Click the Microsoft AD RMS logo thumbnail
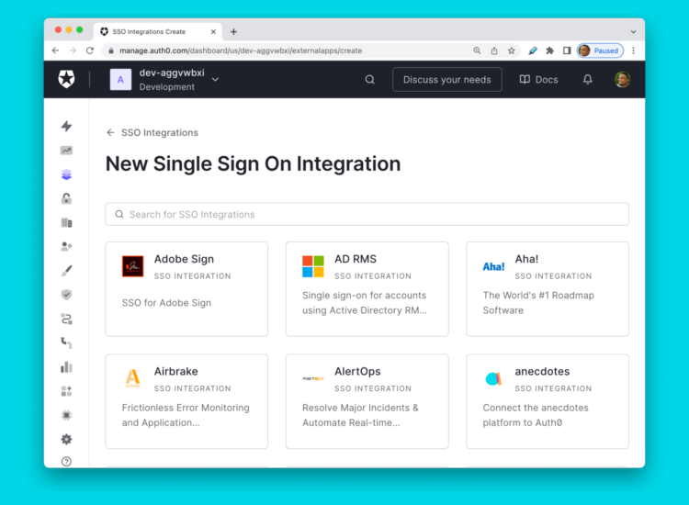 (313, 266)
